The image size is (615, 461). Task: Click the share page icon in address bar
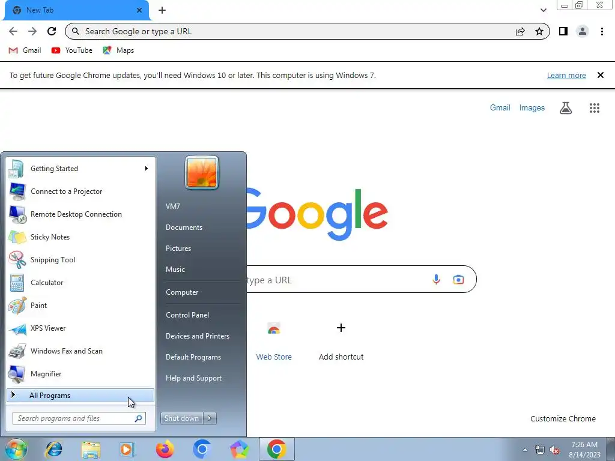[520, 31]
